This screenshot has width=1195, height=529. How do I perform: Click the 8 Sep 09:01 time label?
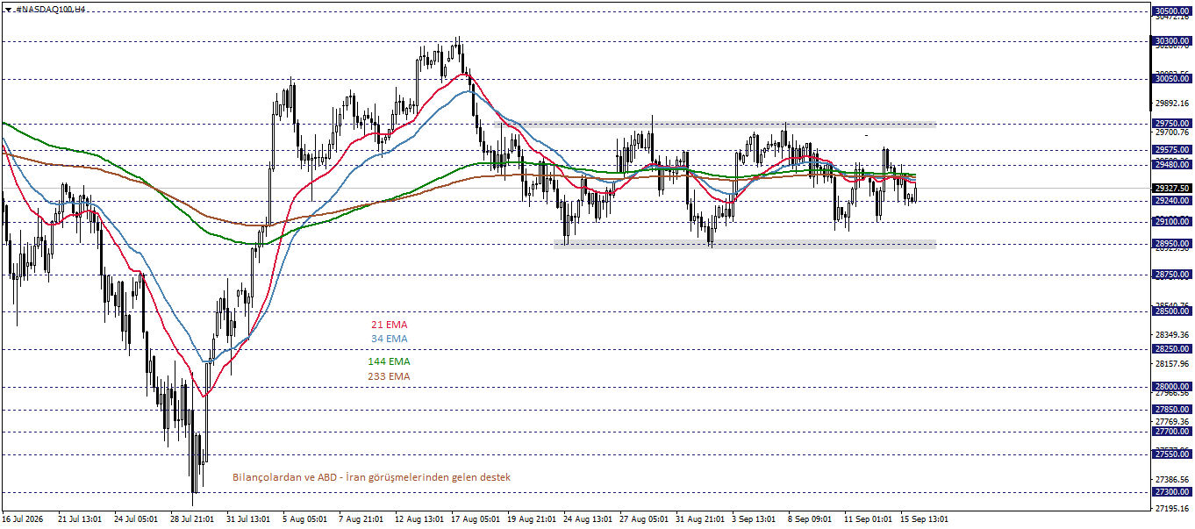pos(812,519)
